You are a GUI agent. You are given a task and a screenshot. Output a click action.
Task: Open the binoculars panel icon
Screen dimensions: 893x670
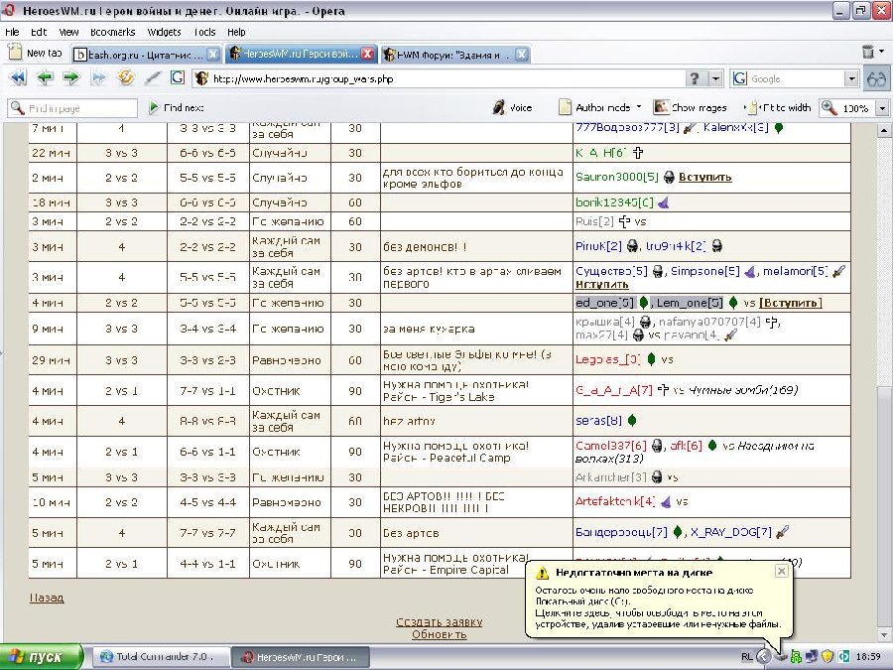click(876, 78)
